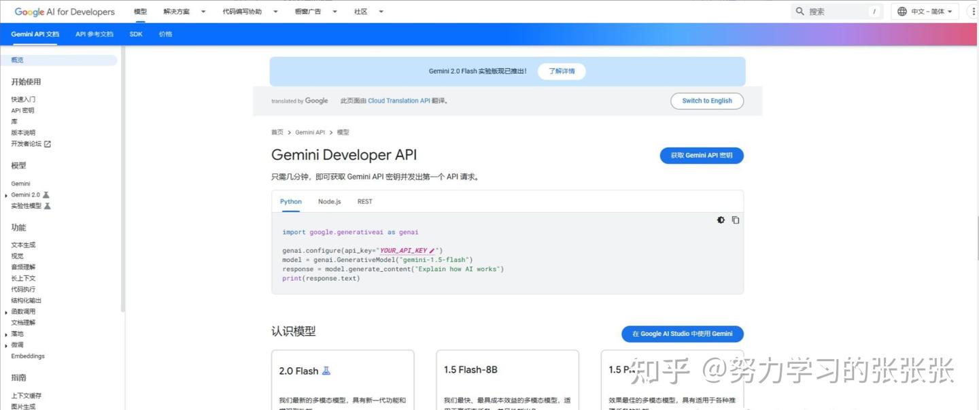Copy the Python code snippet
Screen dimensions: 979x410
point(736,220)
